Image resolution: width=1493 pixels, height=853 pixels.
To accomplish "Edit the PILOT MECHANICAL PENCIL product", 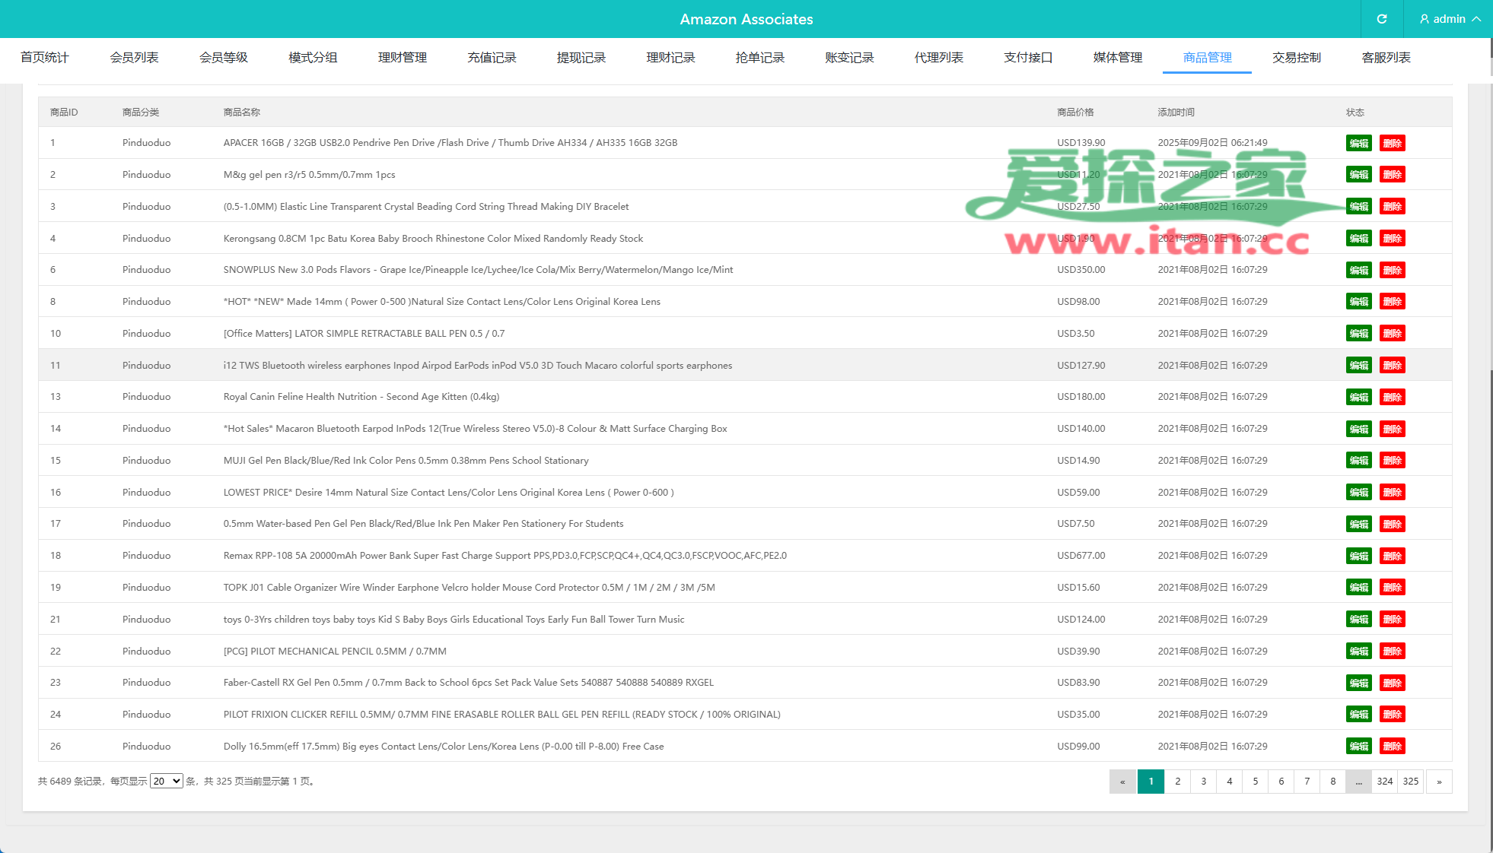I will (x=1358, y=652).
